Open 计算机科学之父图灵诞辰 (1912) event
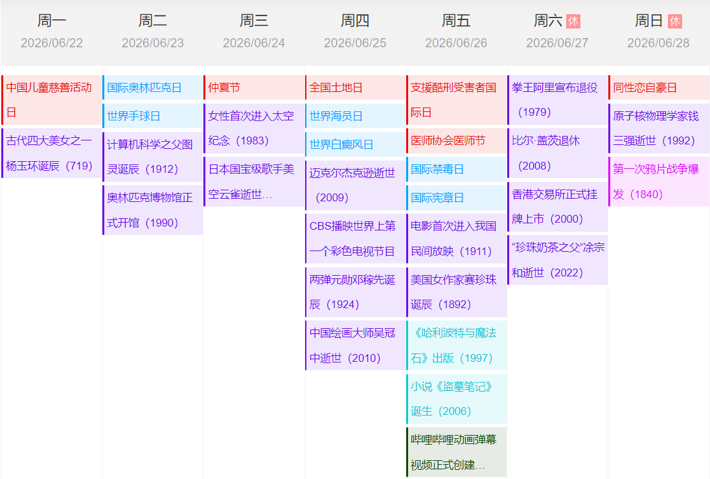This screenshot has width=710, height=479. (153, 157)
